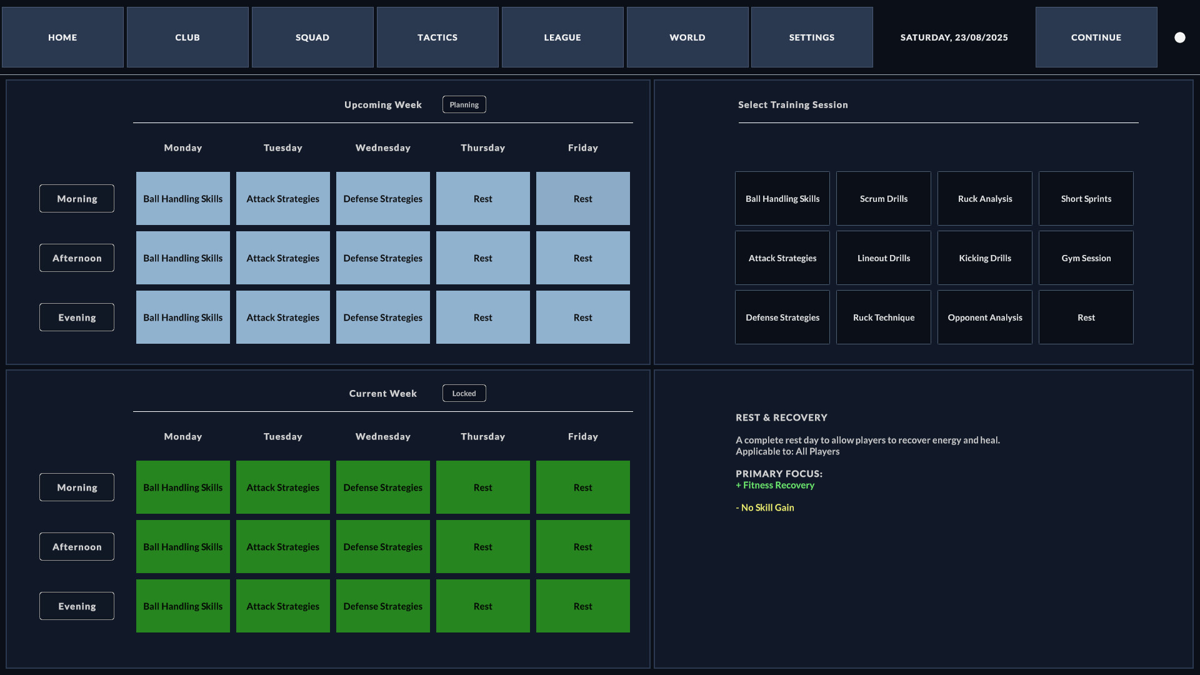
Task: Click the Locked badge next to Current Week
Action: pos(464,393)
